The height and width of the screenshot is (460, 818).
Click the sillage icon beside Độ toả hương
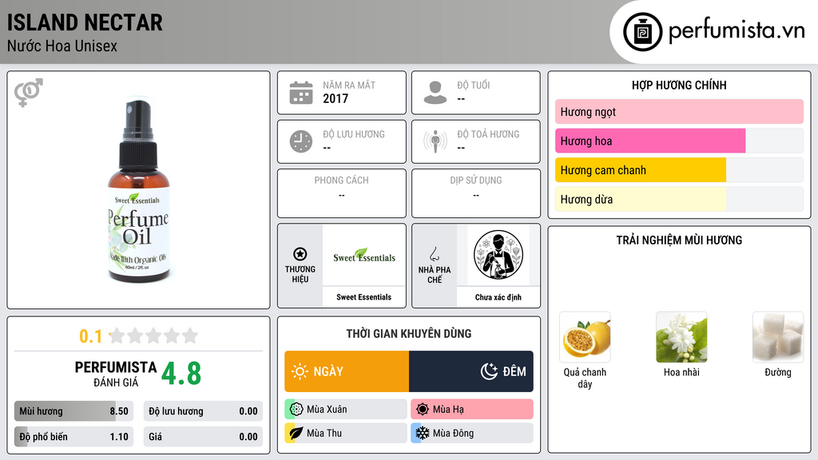point(435,141)
